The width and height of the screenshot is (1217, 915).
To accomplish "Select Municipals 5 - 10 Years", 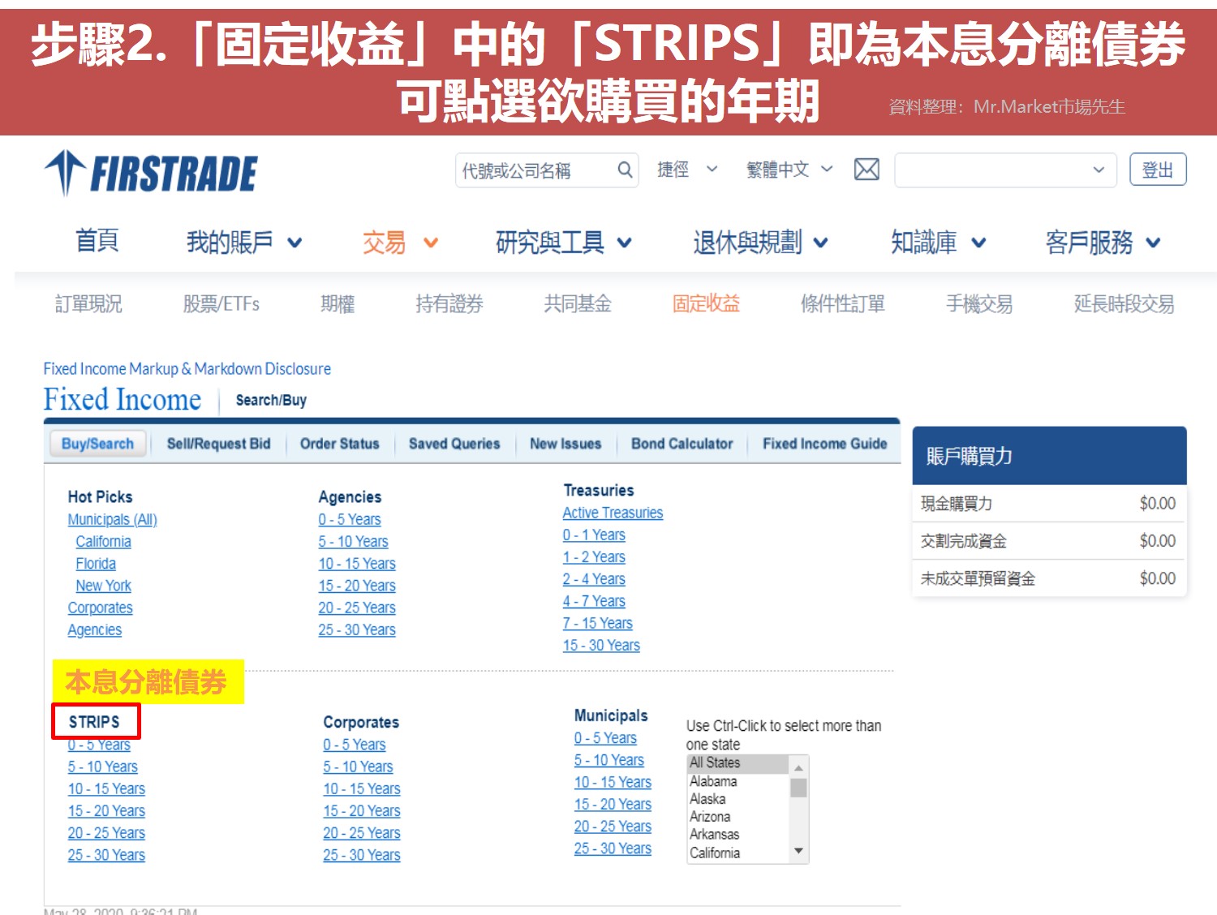I will 609,760.
